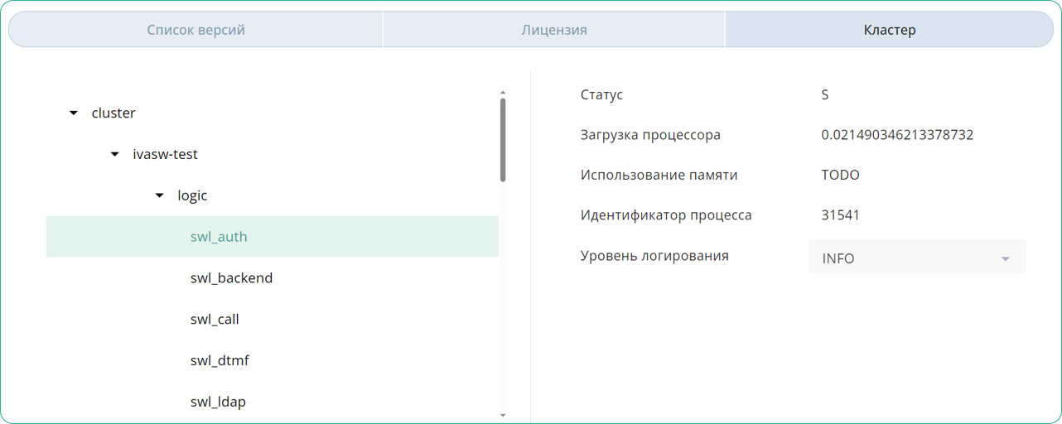Click the process ID value 31541
Image resolution: width=1062 pixels, height=424 pixels.
coord(840,215)
